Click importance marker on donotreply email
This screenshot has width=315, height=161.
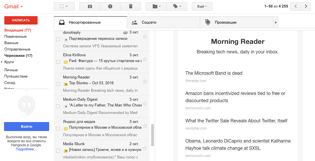click(66, 40)
